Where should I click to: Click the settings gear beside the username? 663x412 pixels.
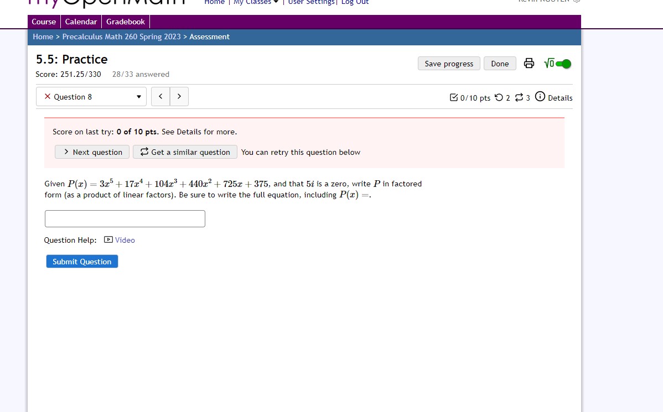point(577,1)
